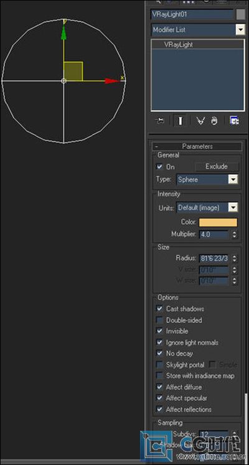This screenshot has width=249, height=465.
Task: Enable Skylight portal checkbox
Action: [x=160, y=364]
